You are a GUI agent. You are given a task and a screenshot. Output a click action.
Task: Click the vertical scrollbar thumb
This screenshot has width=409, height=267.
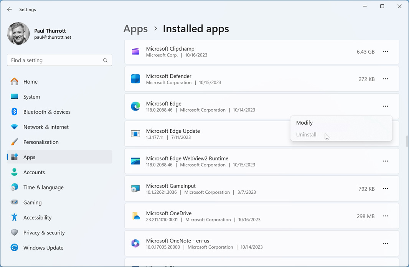pos(406,141)
